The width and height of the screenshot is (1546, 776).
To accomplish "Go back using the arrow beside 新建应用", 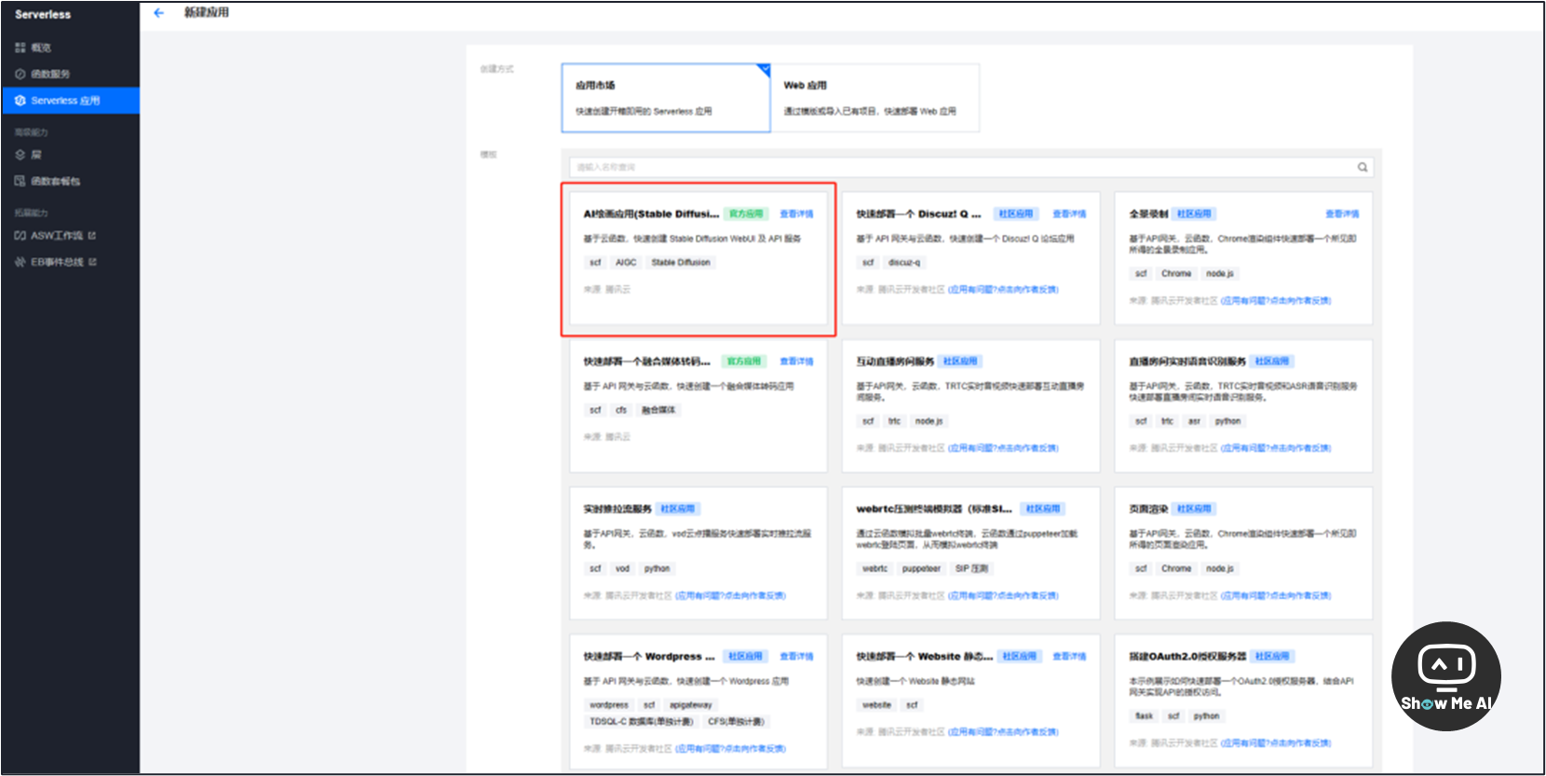I will 158,13.
